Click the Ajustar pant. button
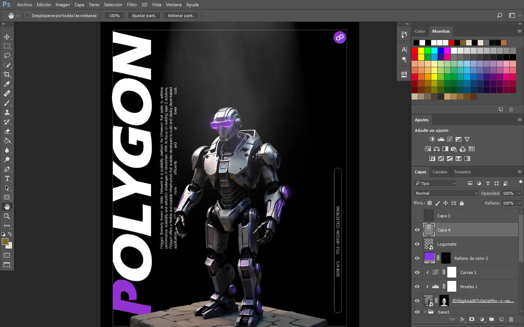The width and height of the screenshot is (524, 327). tap(144, 16)
